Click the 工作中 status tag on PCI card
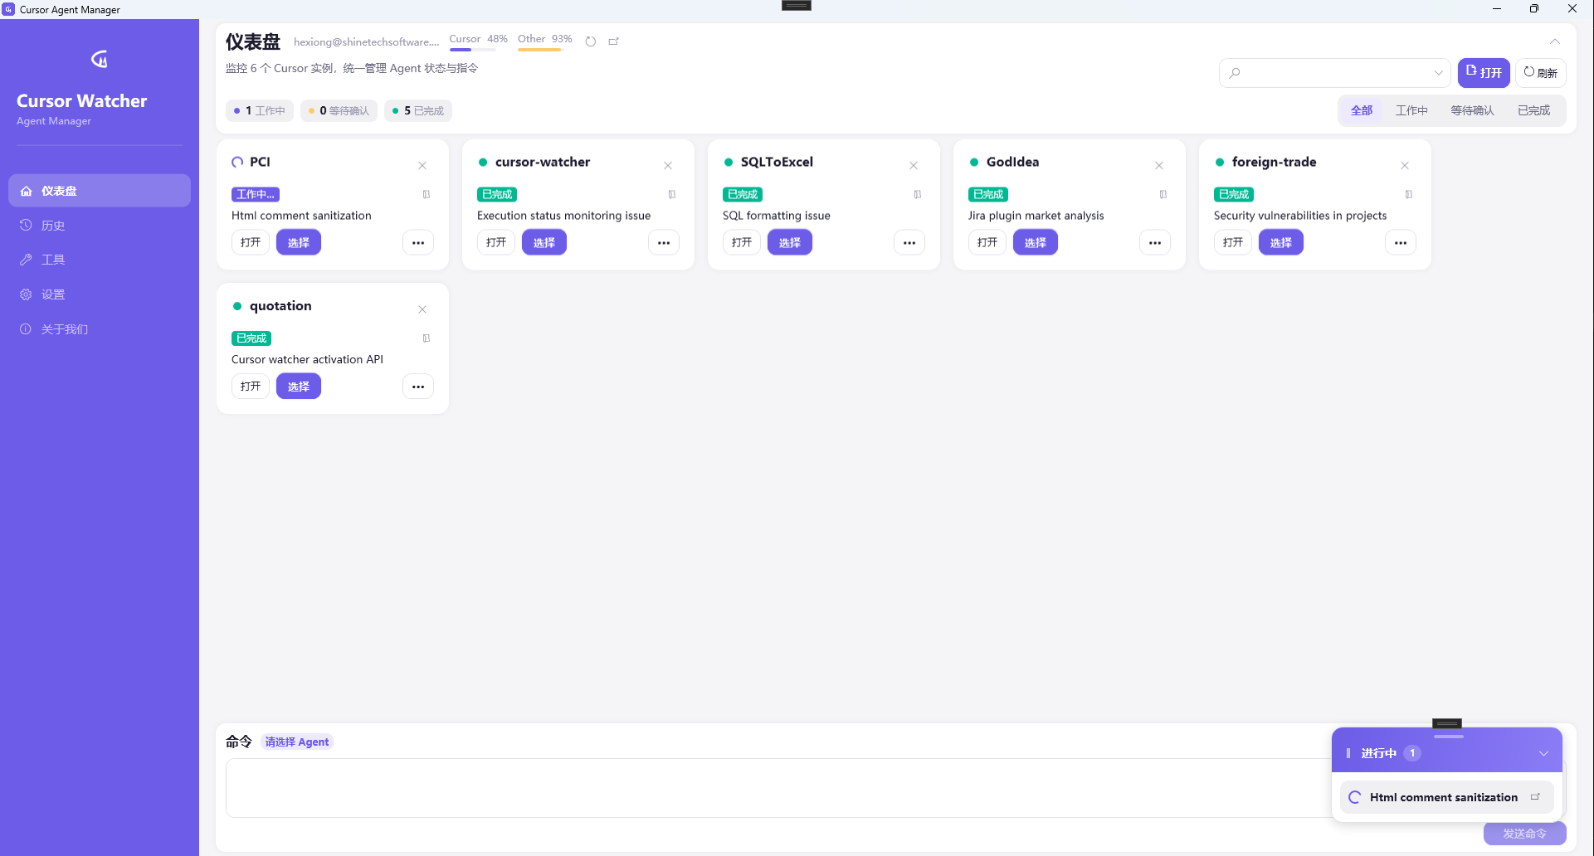This screenshot has width=1594, height=856. [x=256, y=195]
